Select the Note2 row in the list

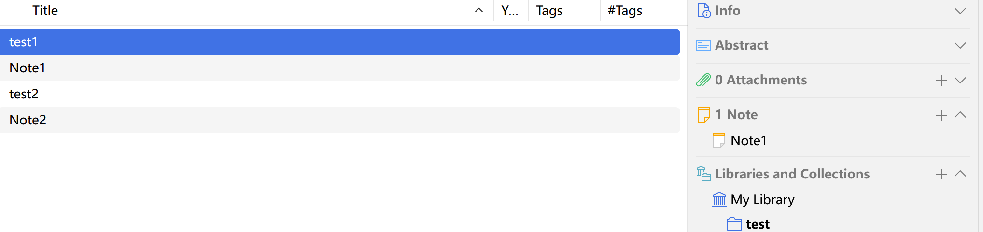[x=340, y=120]
